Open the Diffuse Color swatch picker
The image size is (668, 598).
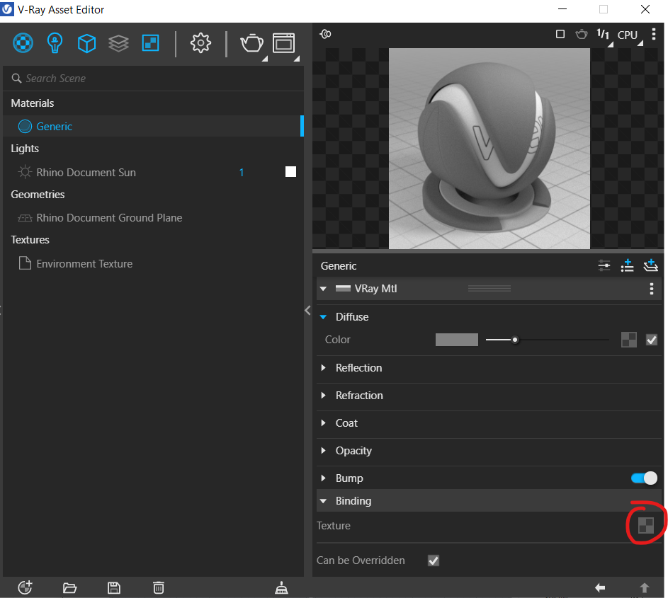457,340
